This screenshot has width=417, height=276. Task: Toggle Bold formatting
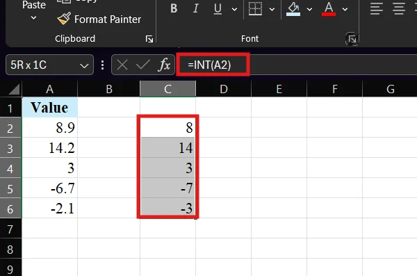pyautogui.click(x=174, y=8)
